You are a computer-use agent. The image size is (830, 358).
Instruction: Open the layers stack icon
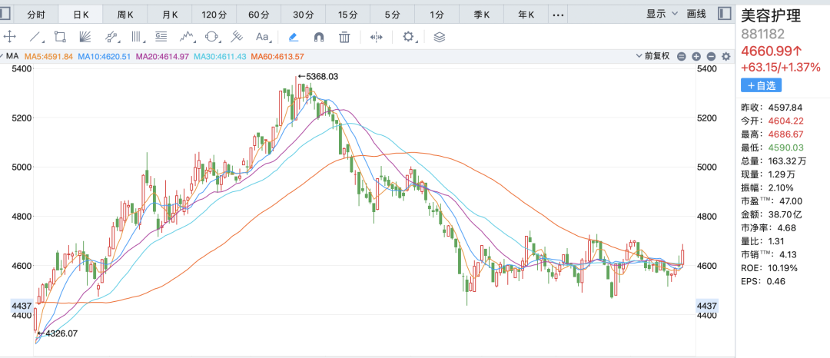click(439, 36)
